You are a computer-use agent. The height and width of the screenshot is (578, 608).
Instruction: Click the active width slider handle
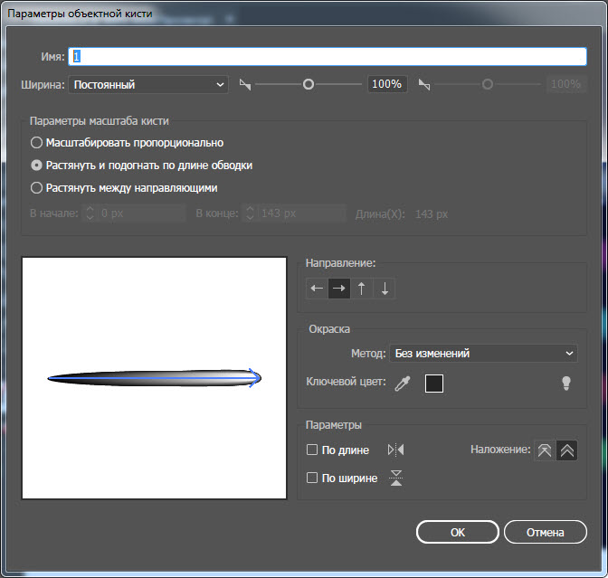pos(309,84)
